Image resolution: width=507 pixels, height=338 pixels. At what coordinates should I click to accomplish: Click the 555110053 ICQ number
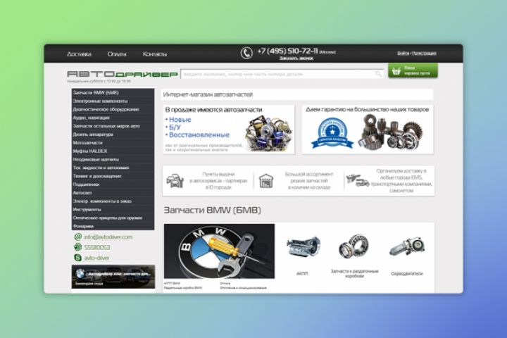point(97,247)
